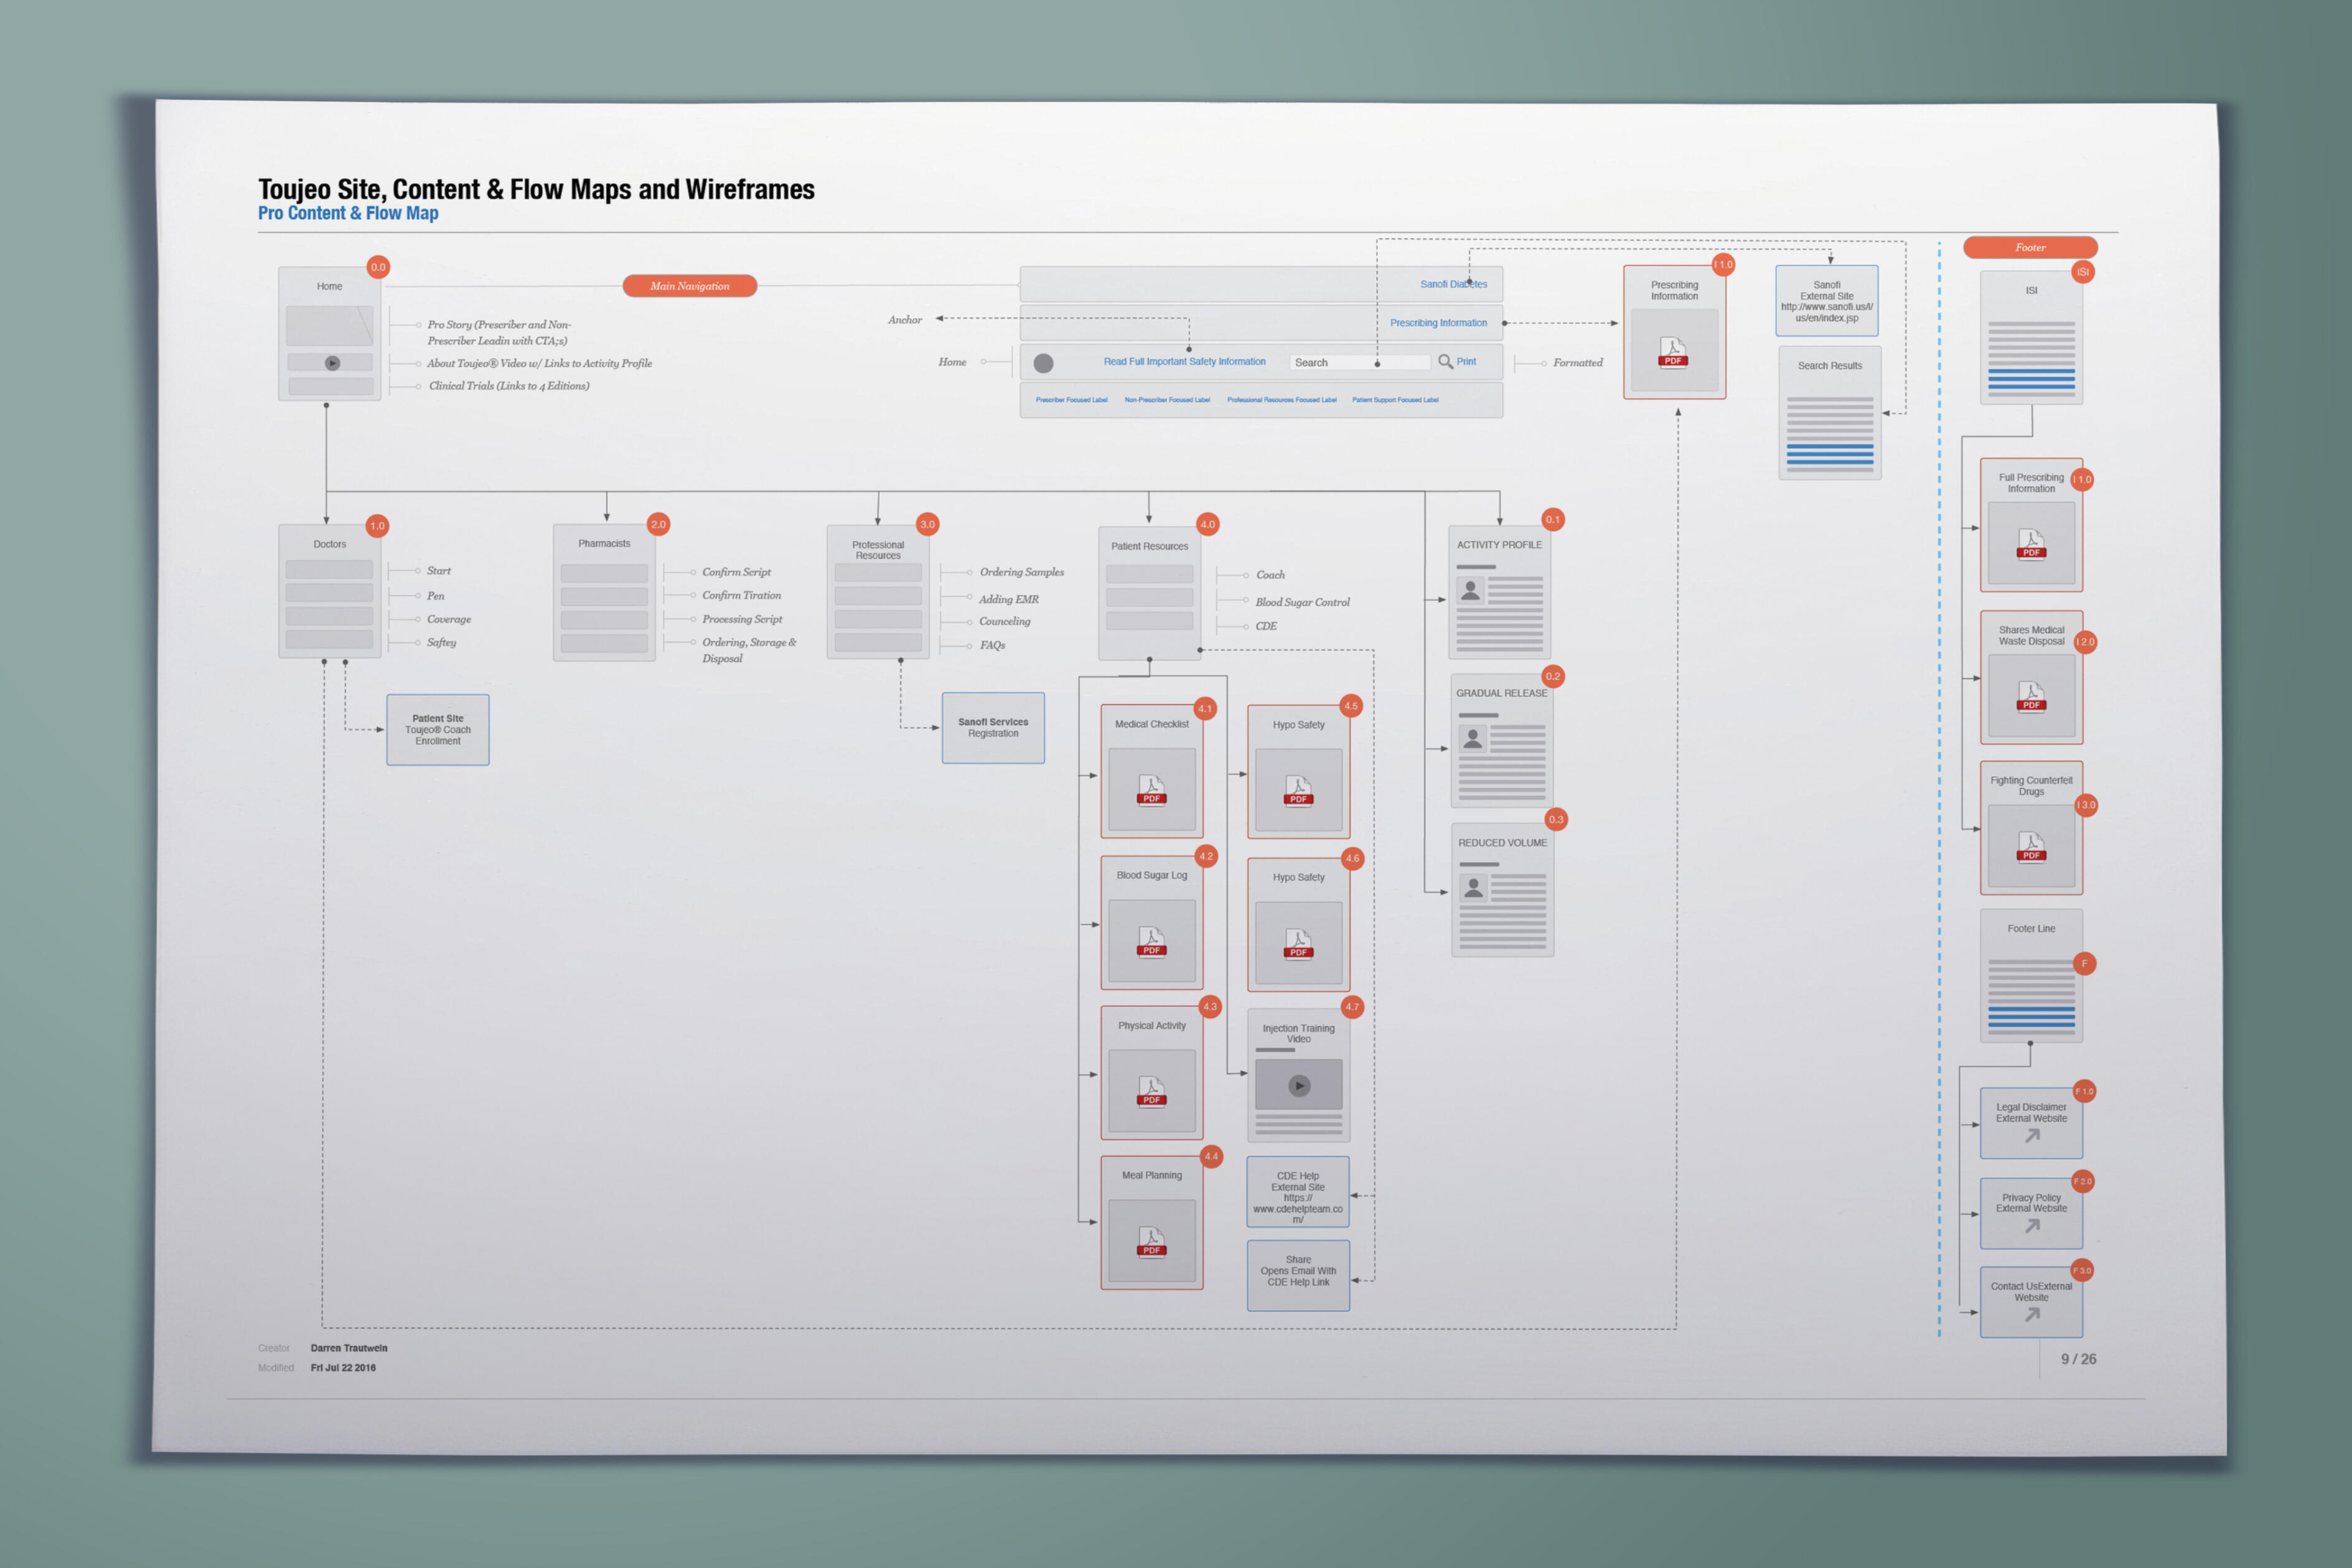Click the 2.0 badge on the Pharmacists card
This screenshot has height=1568, width=2352.
[x=658, y=524]
